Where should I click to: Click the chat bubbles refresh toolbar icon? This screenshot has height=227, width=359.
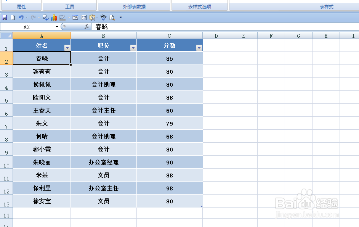click(46, 18)
